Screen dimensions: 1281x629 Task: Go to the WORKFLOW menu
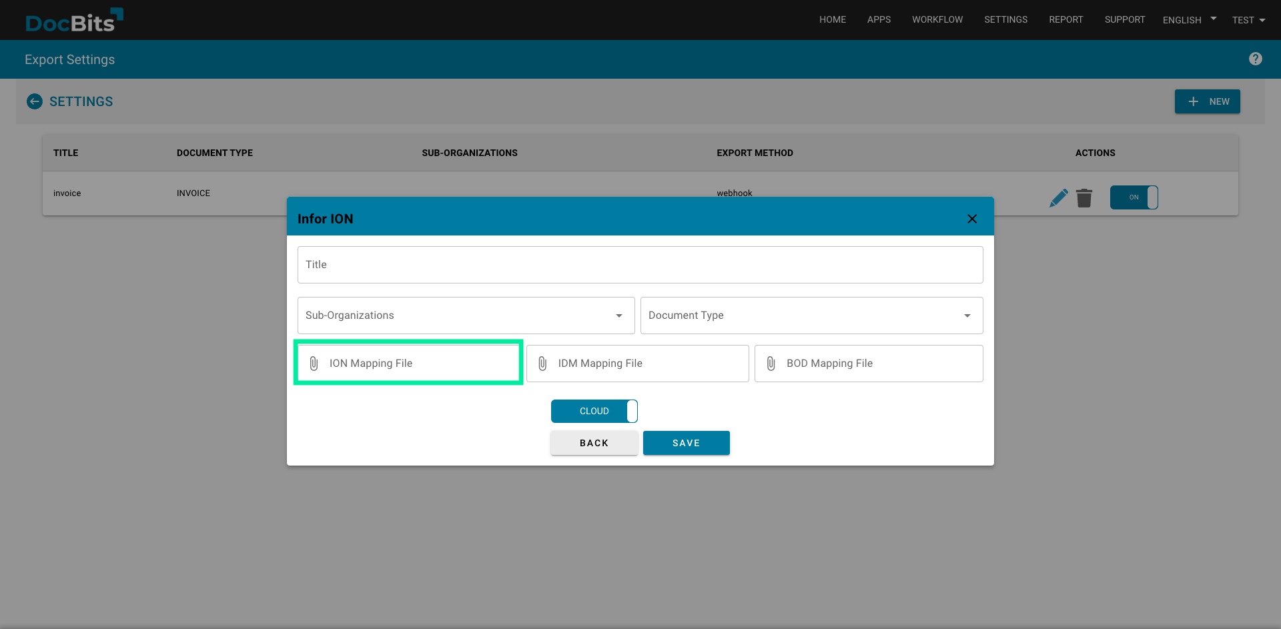[x=937, y=19]
